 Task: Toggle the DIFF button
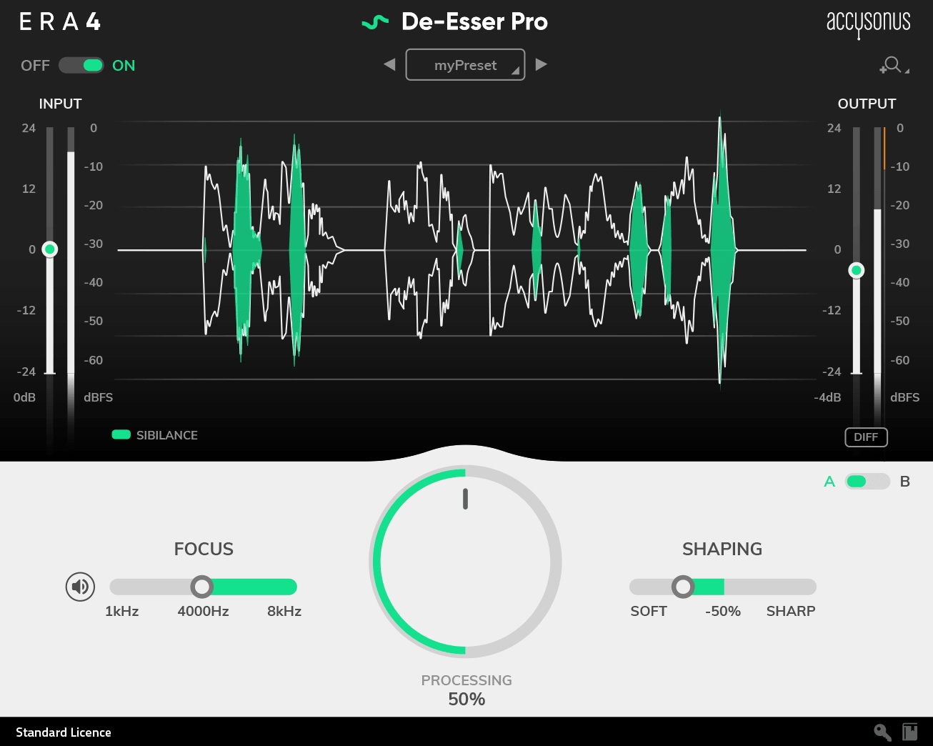[866, 437]
